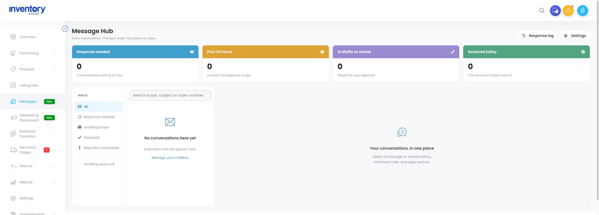Click the Inventory Transfers icon in the sidebar

13,133
